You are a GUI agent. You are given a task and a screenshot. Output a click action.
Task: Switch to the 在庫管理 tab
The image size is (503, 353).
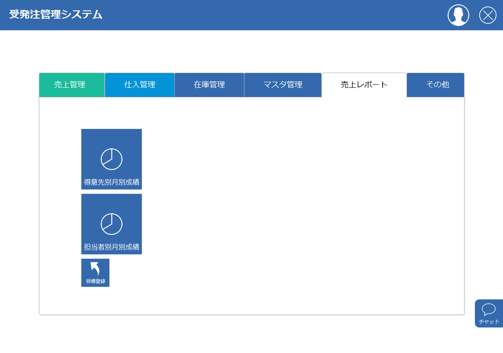(x=209, y=85)
